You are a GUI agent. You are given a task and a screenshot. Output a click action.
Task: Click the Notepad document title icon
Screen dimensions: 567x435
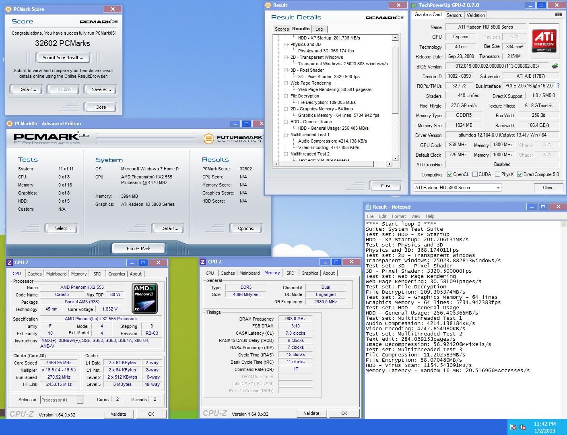point(368,207)
